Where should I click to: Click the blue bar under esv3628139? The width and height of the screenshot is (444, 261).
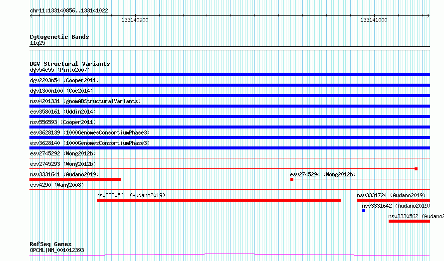tap(229, 137)
